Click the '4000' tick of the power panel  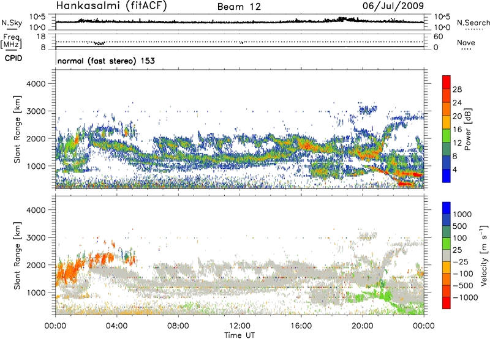click(36, 84)
